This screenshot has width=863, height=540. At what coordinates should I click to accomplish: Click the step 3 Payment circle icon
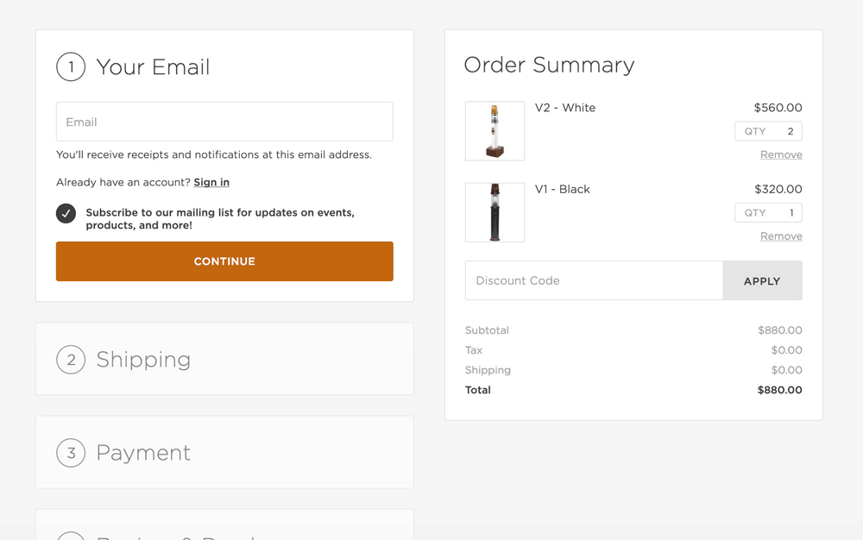[x=71, y=453]
